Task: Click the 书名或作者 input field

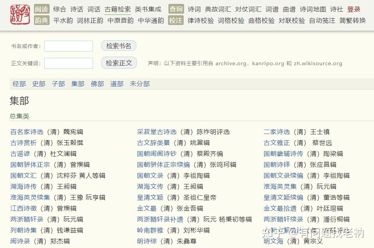Action: tap(68, 46)
